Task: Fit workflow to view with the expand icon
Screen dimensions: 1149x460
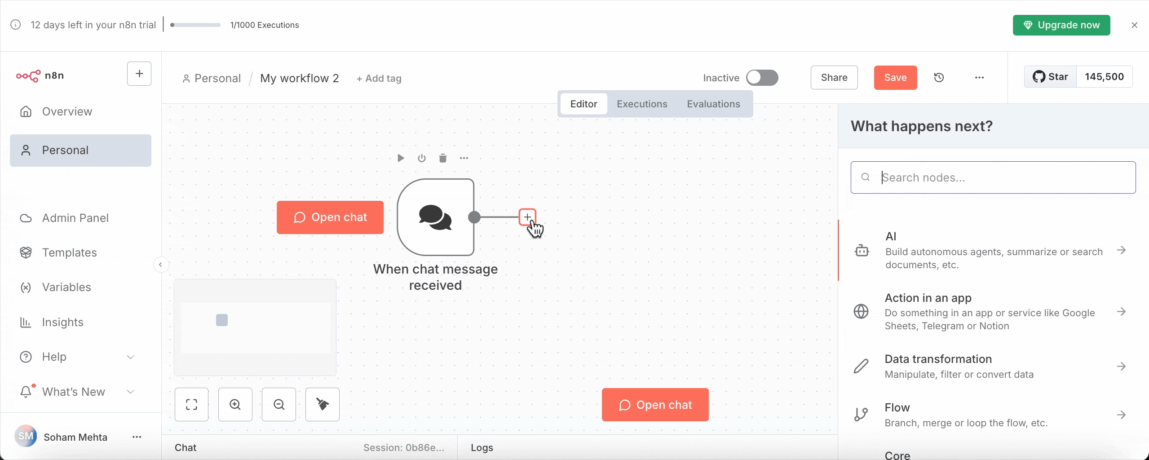Action: [192, 404]
